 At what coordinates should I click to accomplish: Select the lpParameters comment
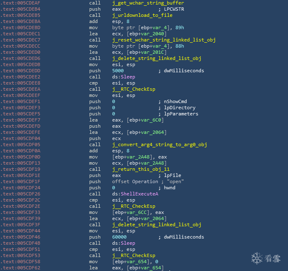click(181, 114)
